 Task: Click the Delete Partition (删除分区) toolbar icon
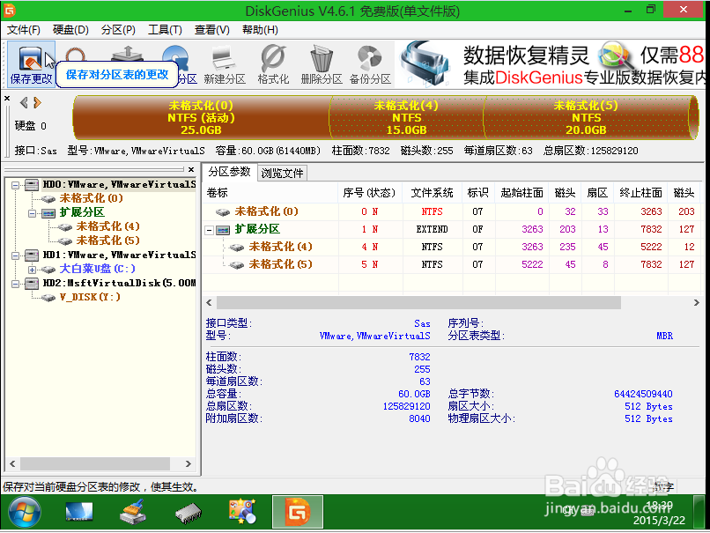322,63
